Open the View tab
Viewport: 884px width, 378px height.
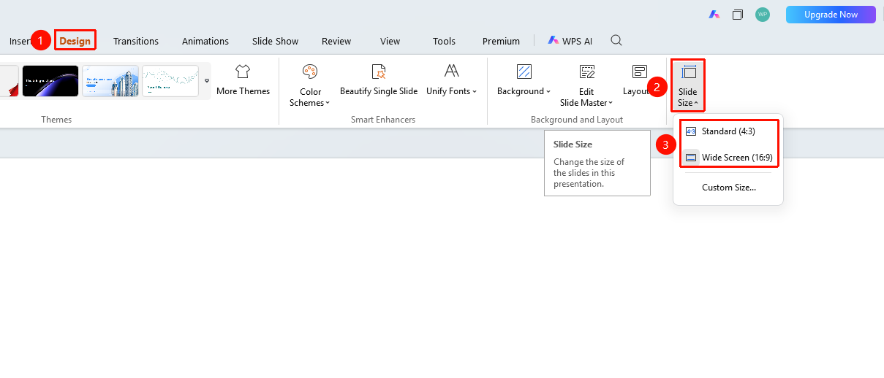[x=390, y=41]
